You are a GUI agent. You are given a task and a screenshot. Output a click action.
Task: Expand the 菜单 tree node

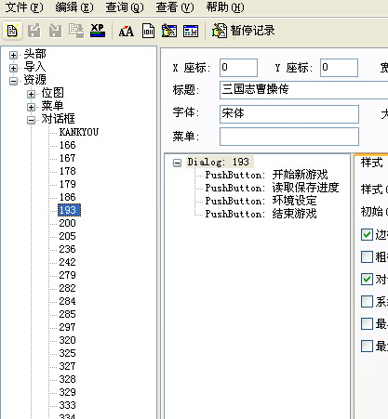pos(31,107)
